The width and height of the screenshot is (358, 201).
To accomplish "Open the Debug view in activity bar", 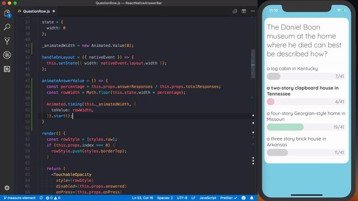I will (7, 55).
